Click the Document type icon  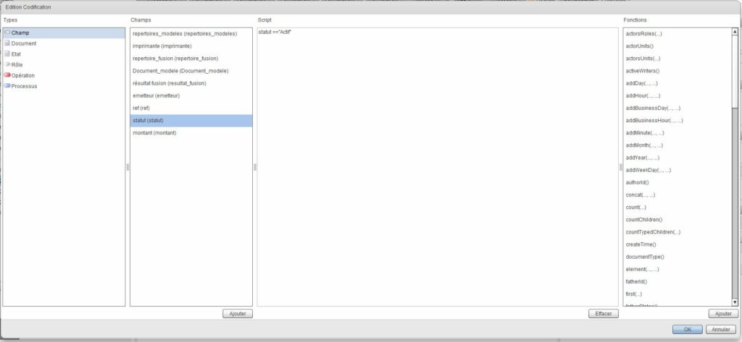pyautogui.click(x=7, y=43)
